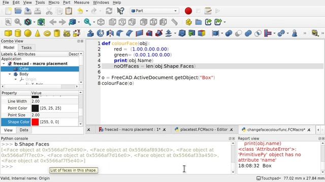
Task: Make an intersection of two shapes
Action: click(x=258, y=33)
